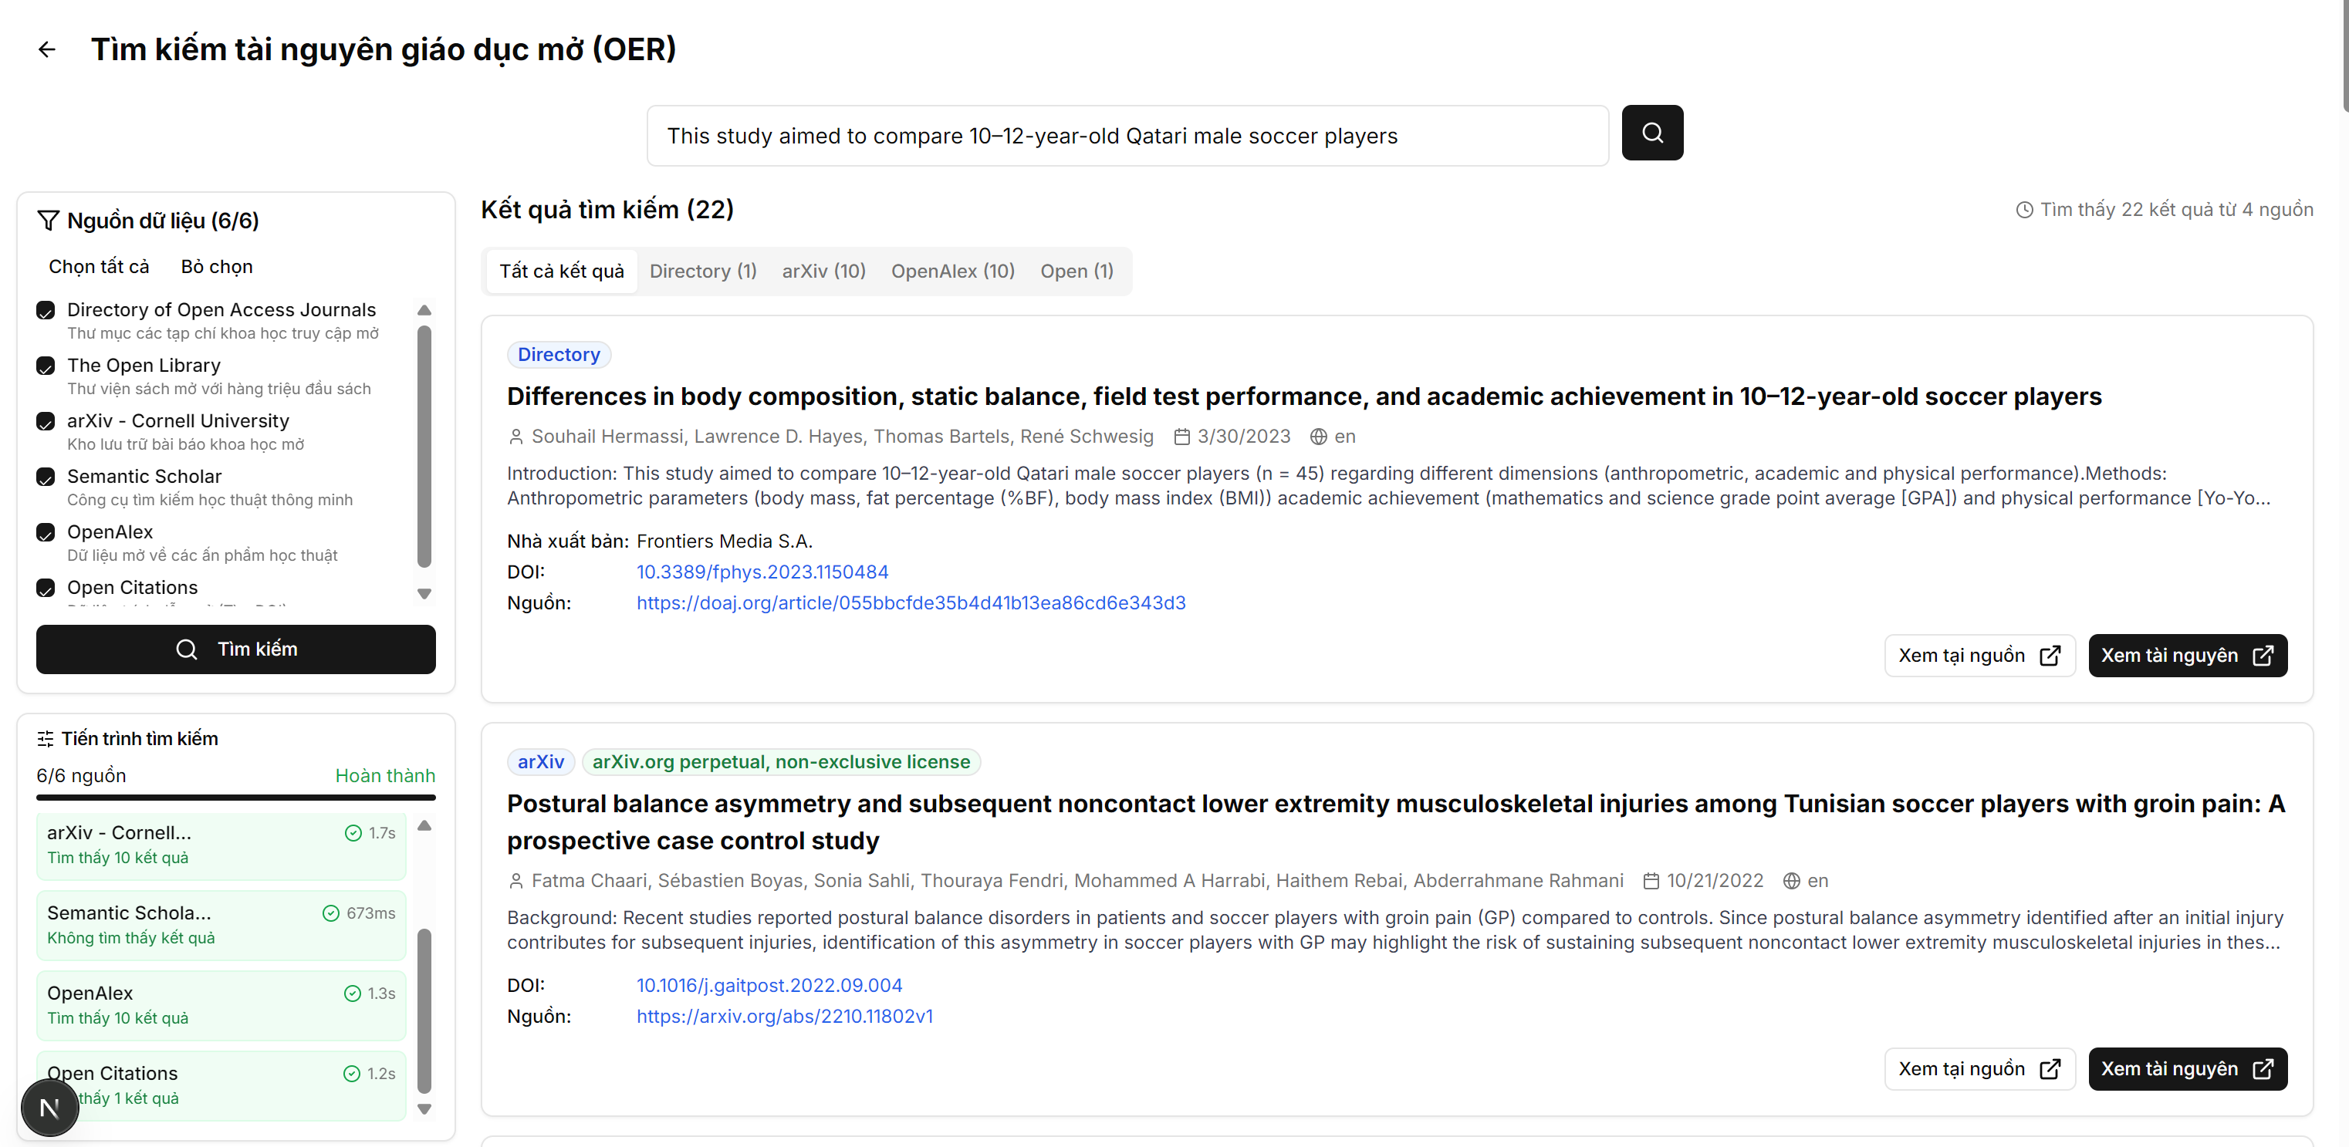Click the calendar icon beside 3/30/2023
The image size is (2349, 1147).
pos(1181,437)
